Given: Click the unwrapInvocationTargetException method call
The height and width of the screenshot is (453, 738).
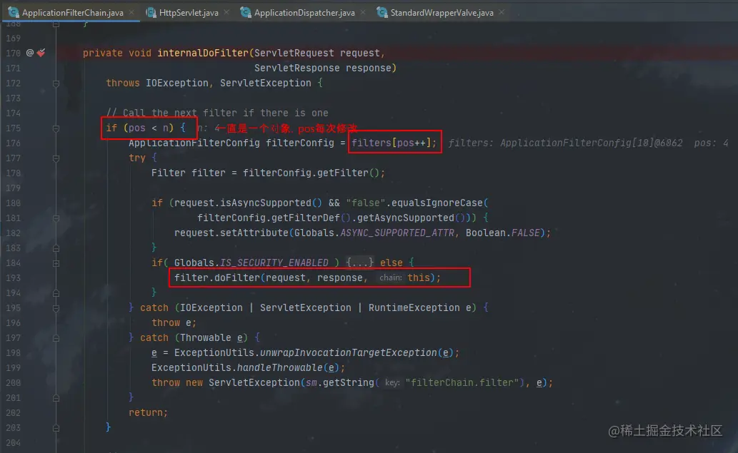Looking at the screenshot, I should point(349,352).
